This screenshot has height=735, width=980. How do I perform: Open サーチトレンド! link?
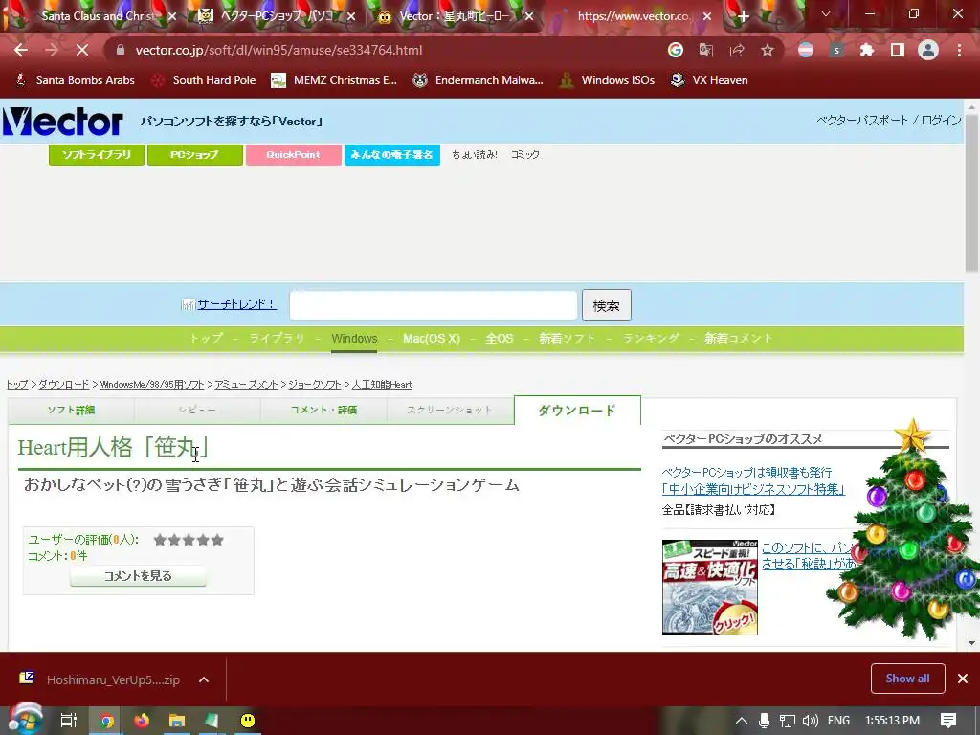coord(236,304)
